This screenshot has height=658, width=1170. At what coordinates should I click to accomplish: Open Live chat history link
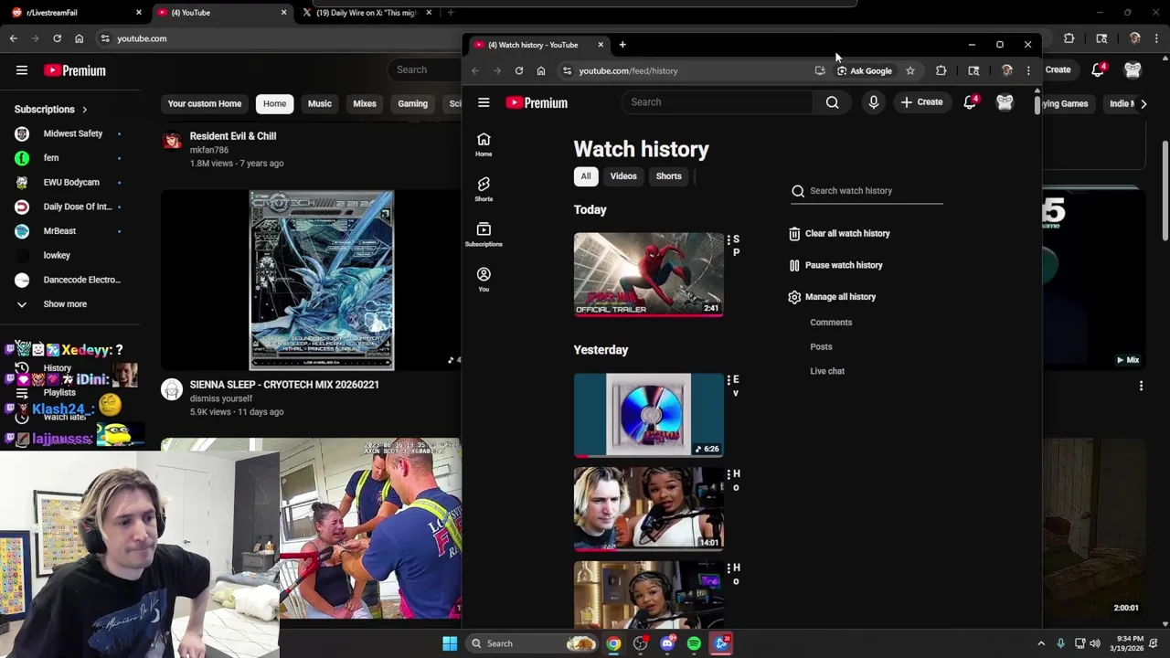[x=827, y=371]
